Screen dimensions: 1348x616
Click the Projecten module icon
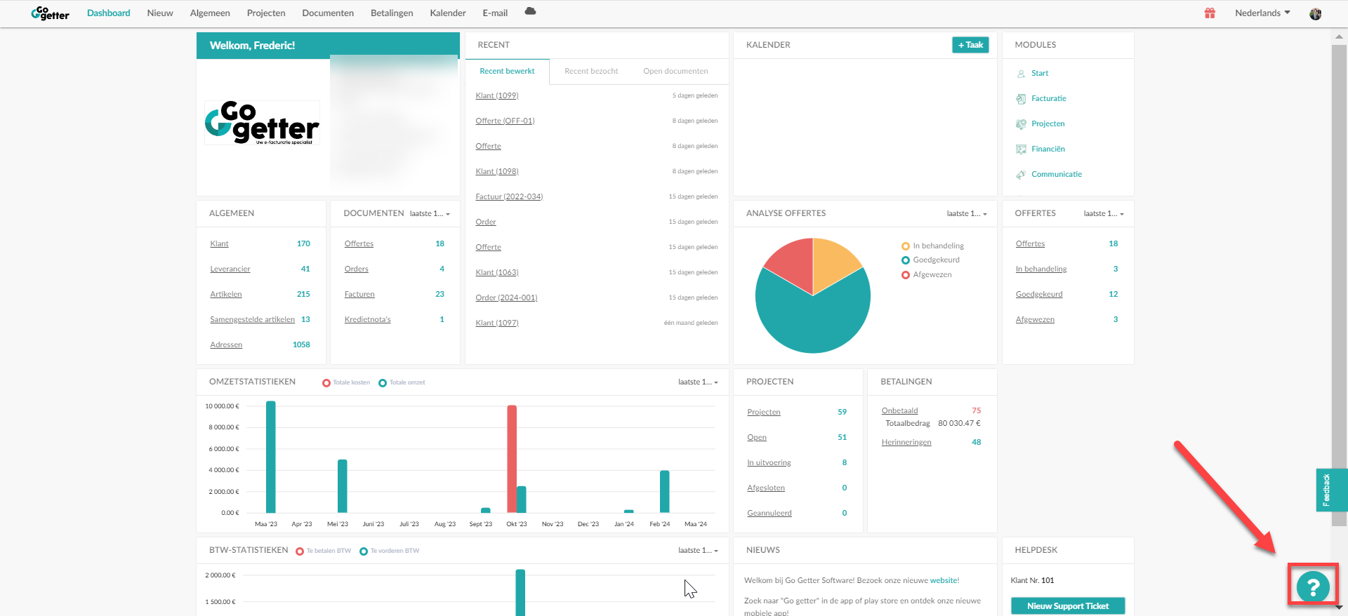pyautogui.click(x=1021, y=124)
